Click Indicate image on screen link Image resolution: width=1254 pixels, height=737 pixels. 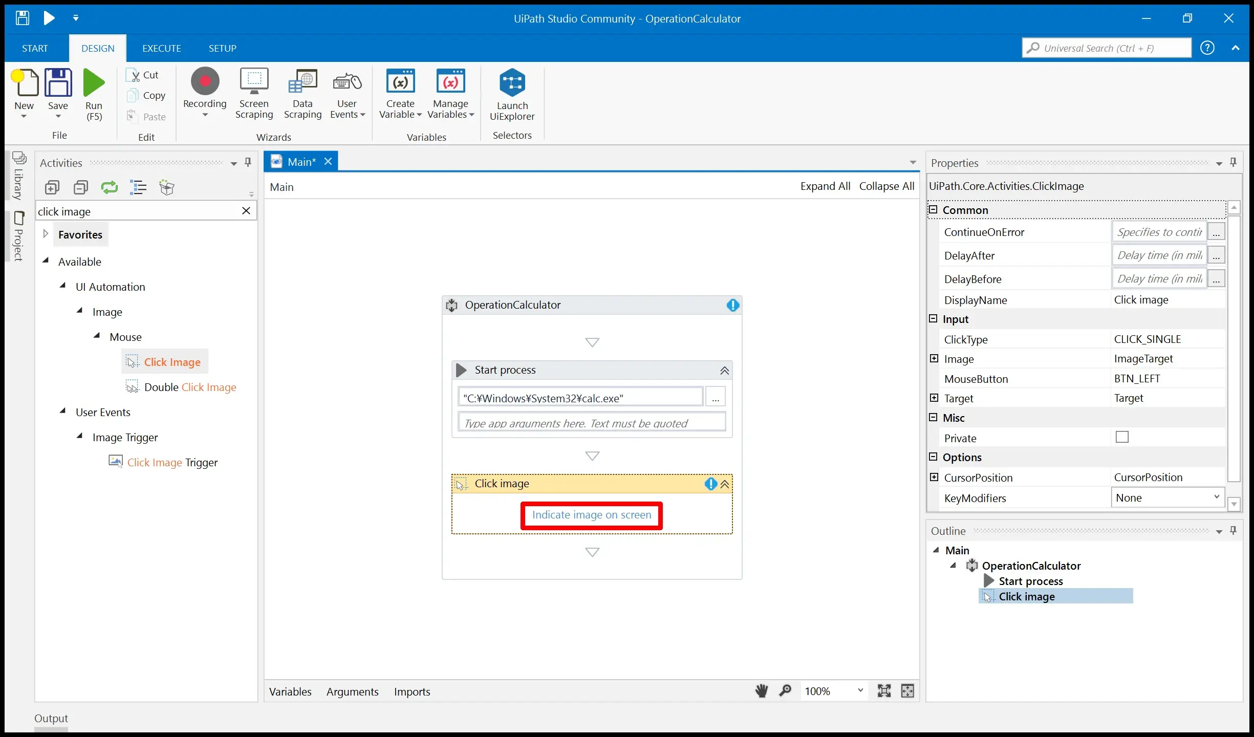pyautogui.click(x=592, y=515)
